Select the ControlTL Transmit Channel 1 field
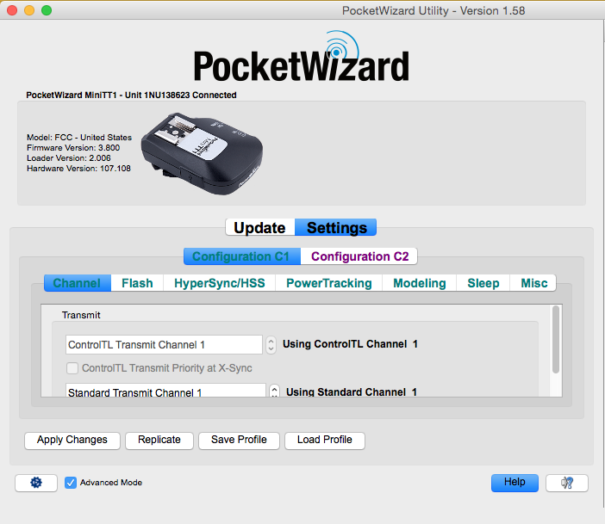605x524 pixels. tap(164, 345)
